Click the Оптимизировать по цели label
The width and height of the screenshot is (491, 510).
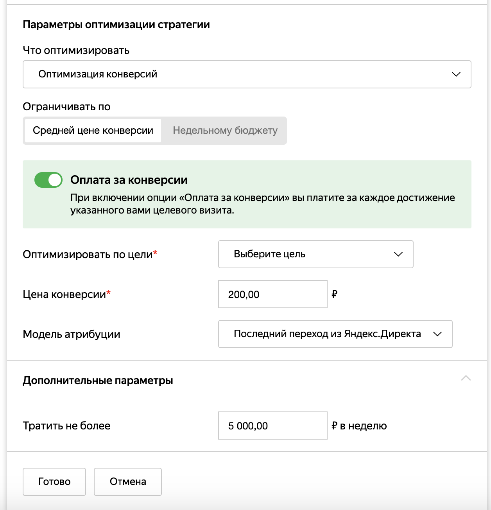click(88, 255)
